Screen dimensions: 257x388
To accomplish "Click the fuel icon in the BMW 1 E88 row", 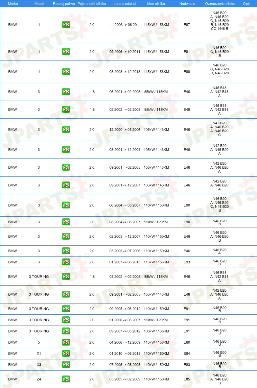I will click(66, 71).
